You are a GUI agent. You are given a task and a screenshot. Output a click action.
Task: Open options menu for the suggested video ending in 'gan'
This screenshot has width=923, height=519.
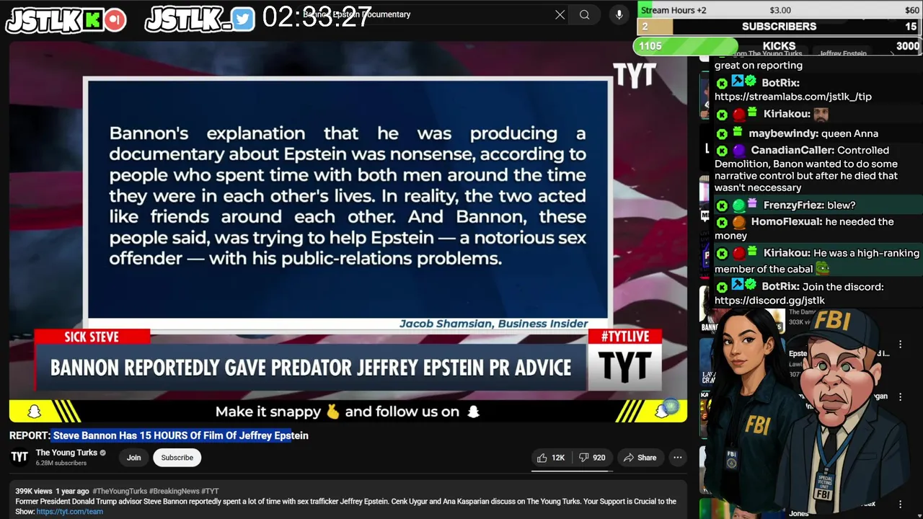[900, 396]
